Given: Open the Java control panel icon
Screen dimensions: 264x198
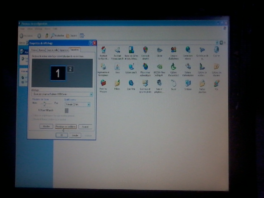Looking at the screenshot, I should pos(117,68).
